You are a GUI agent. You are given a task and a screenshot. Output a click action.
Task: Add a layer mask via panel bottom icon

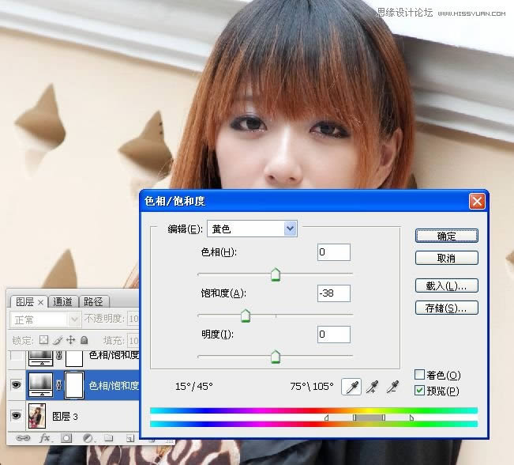point(66,437)
